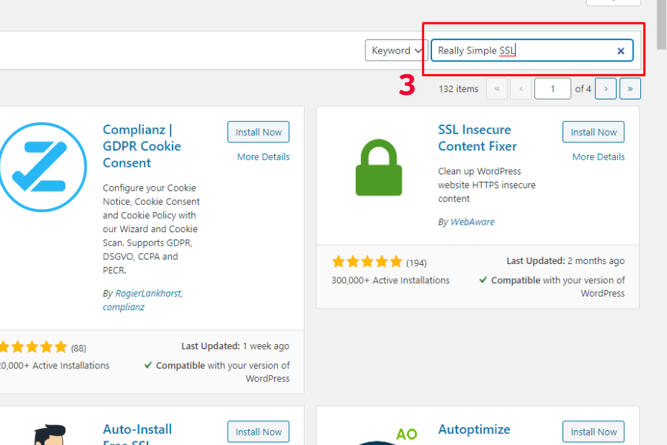Screen dimensions: 667x445
Task: Open the SSL Insecure Content Fixer title
Action: pos(477,138)
